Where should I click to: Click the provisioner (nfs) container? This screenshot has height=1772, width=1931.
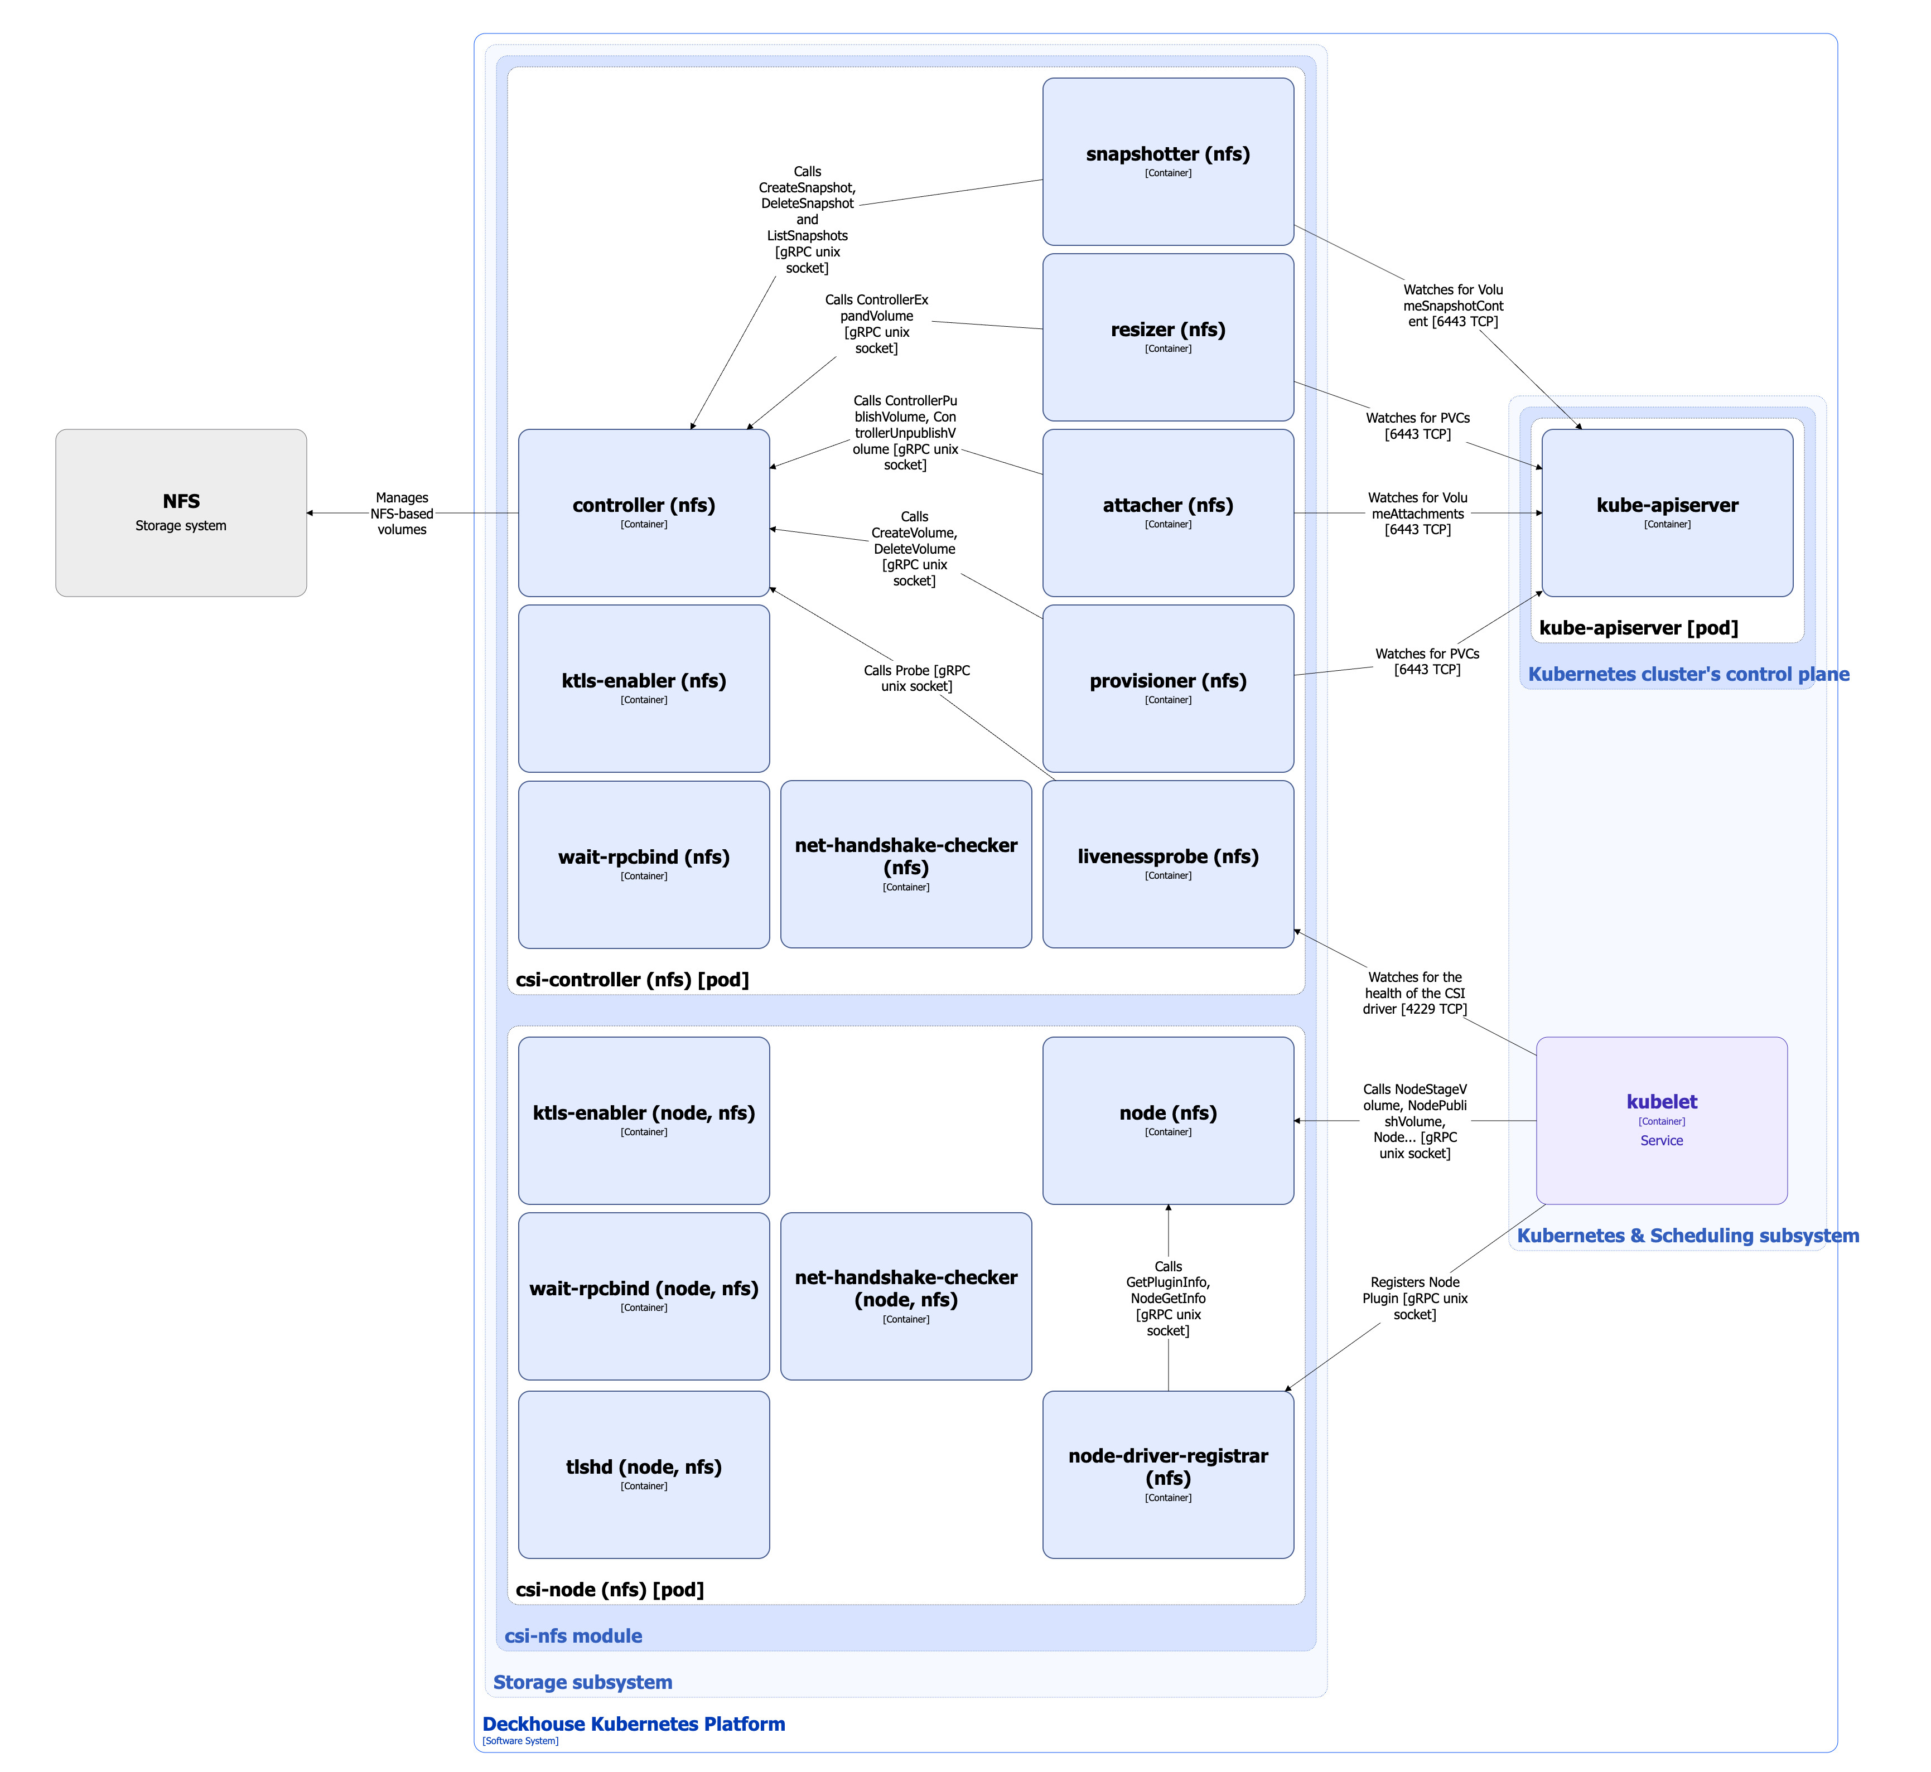(x=1167, y=689)
